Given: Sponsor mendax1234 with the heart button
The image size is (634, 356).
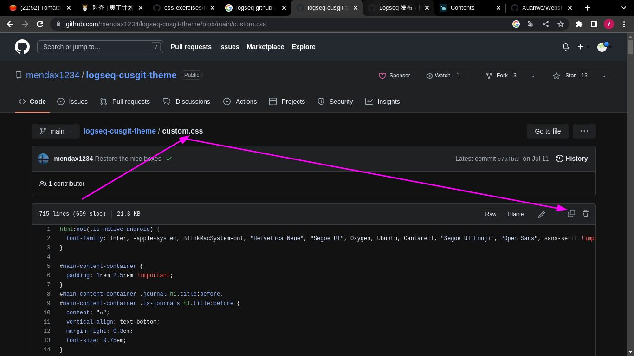Looking at the screenshot, I should pos(395,76).
